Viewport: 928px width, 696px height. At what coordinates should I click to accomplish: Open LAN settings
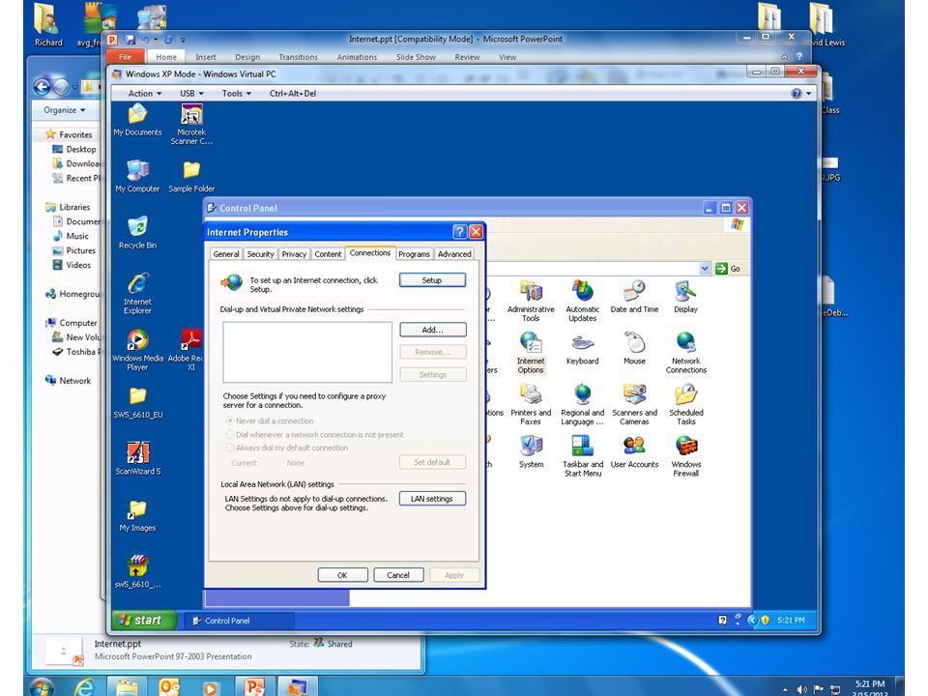pos(432,499)
